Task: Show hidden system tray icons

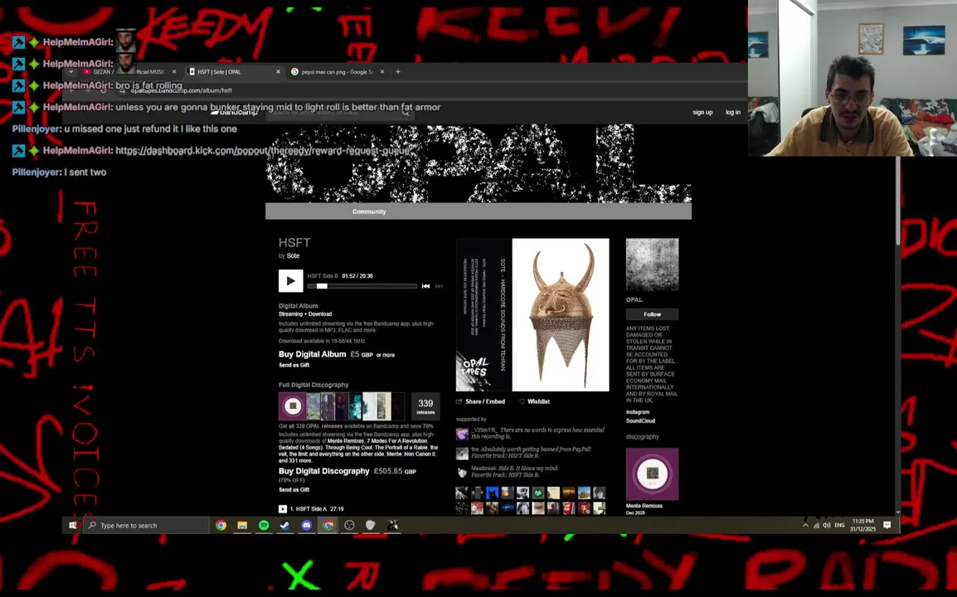Action: coord(805,525)
